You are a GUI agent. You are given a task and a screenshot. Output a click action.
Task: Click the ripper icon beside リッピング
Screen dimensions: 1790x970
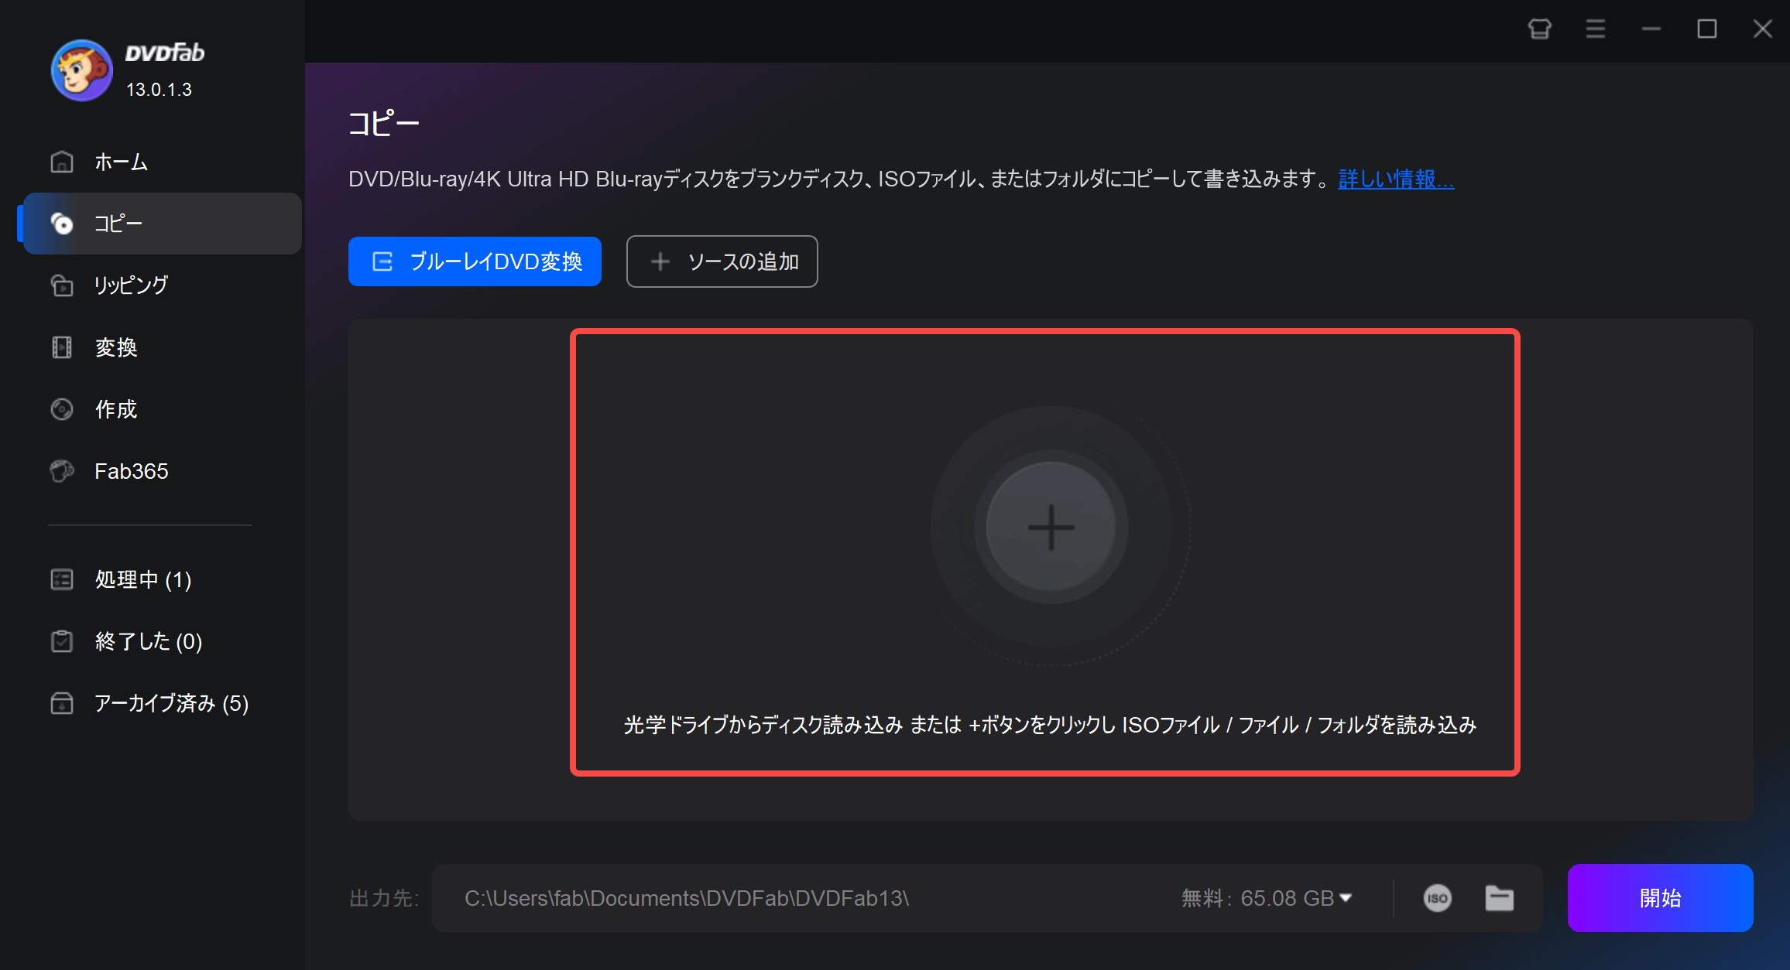tap(62, 285)
